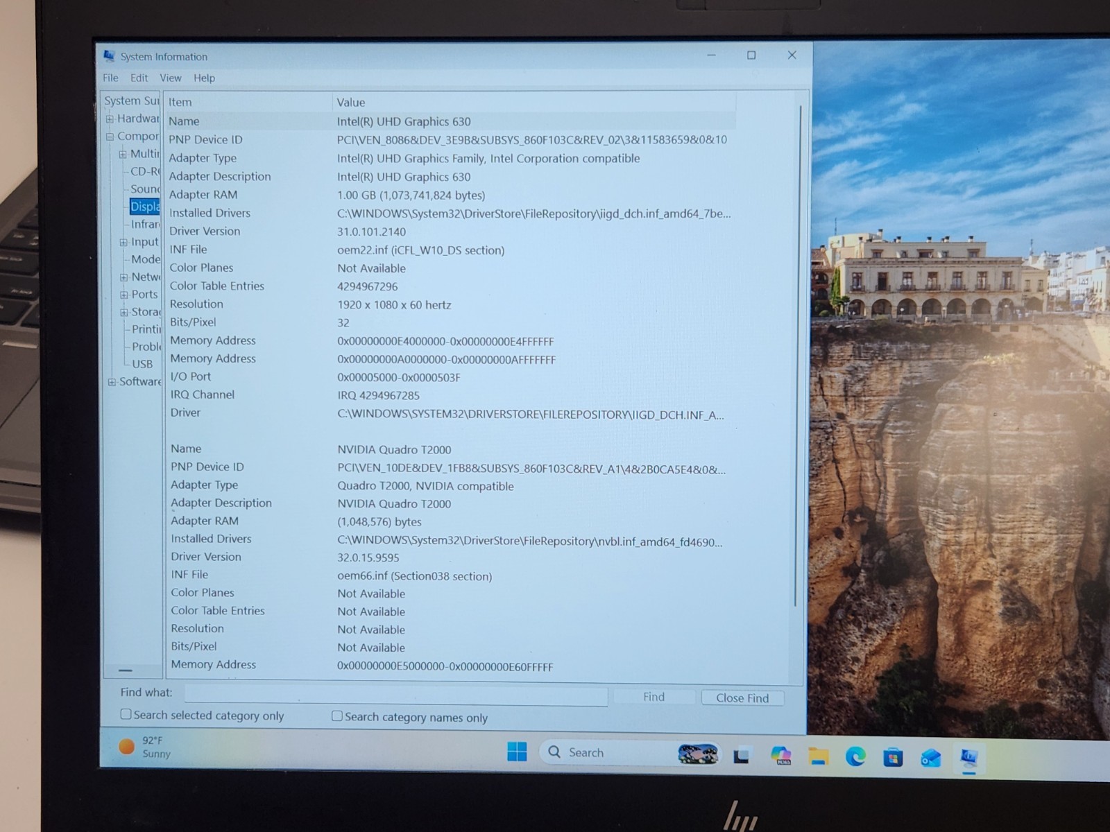This screenshot has width=1110, height=832.
Task: Click the Find what input field
Action: tap(396, 695)
